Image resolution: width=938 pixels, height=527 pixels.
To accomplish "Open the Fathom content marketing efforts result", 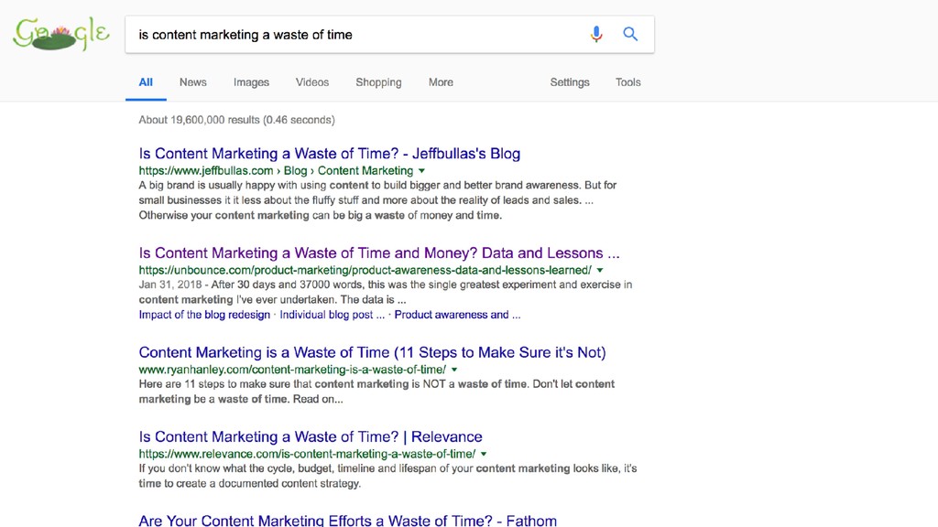I will point(347,520).
